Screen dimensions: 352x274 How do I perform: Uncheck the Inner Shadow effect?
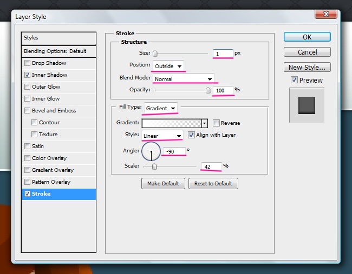click(27, 75)
